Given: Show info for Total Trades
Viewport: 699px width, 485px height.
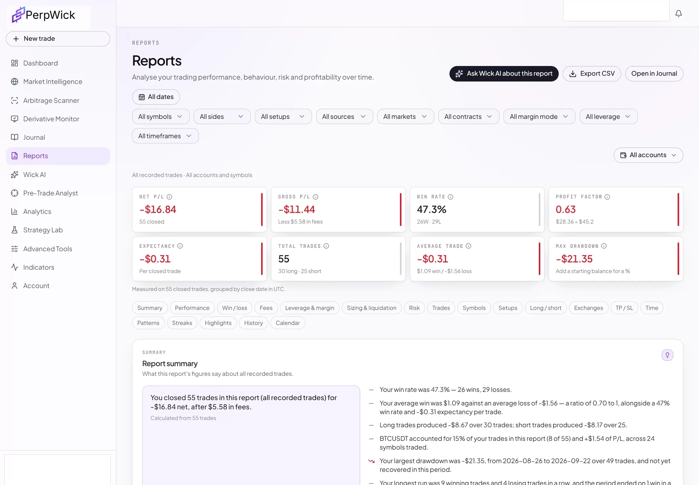Looking at the screenshot, I should pyautogui.click(x=326, y=246).
